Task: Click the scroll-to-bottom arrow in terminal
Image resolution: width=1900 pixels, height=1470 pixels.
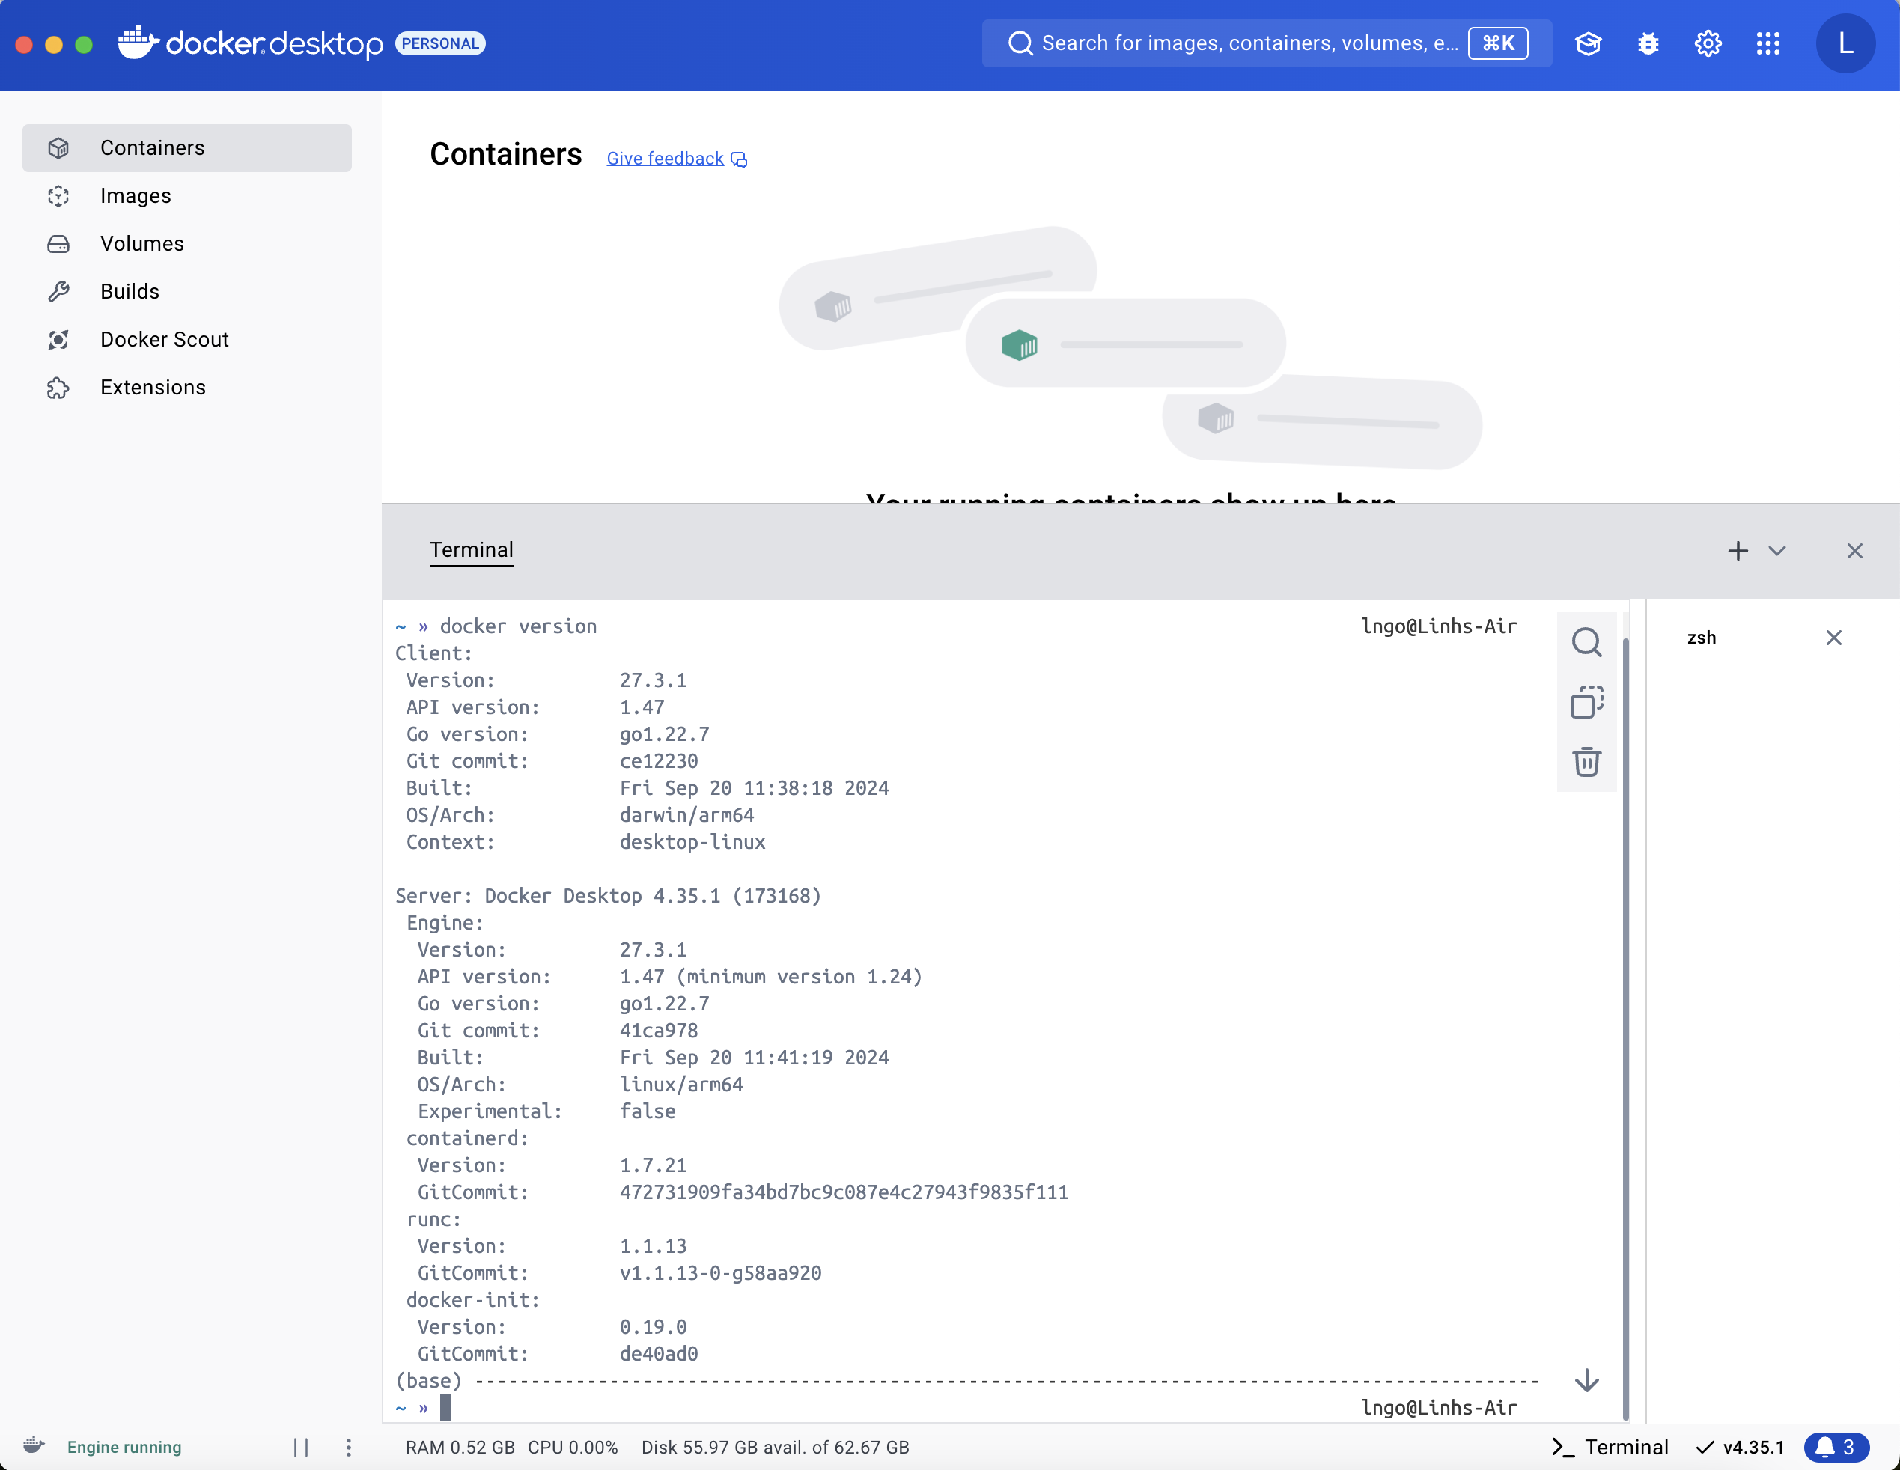Action: [1587, 1380]
